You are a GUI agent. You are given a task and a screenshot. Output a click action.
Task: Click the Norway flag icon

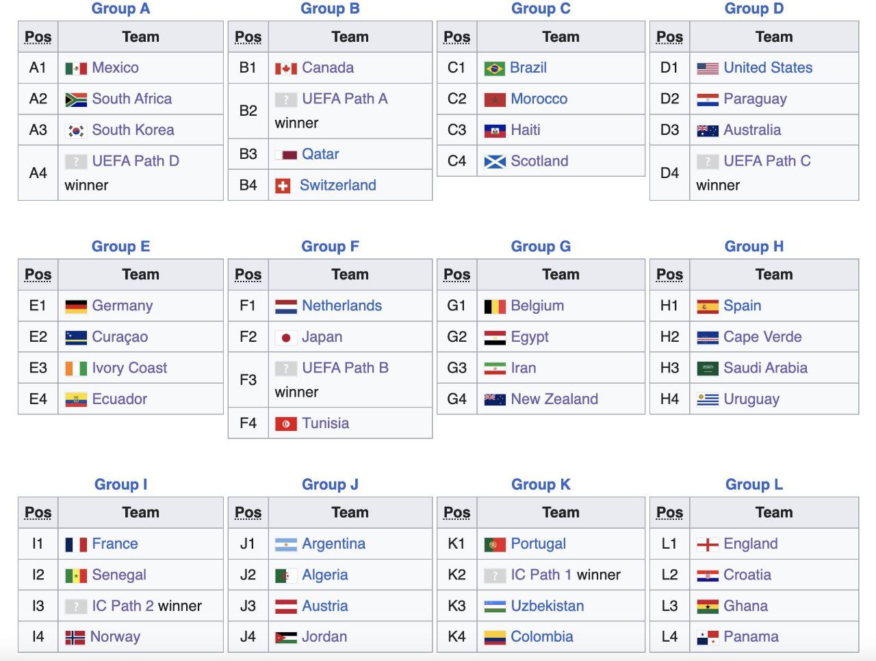(75, 638)
